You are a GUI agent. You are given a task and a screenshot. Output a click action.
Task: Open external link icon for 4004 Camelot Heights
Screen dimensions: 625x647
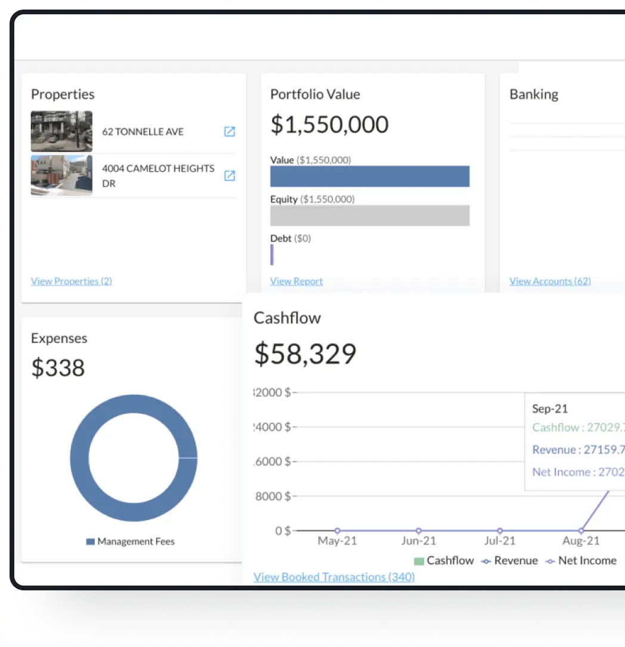[x=229, y=176]
